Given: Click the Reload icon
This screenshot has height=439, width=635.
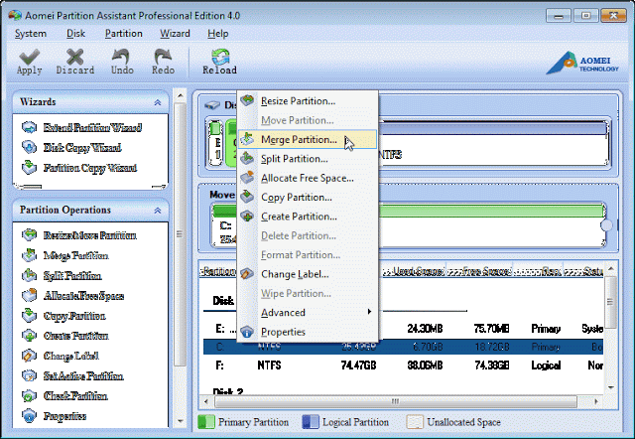Looking at the screenshot, I should tap(220, 57).
